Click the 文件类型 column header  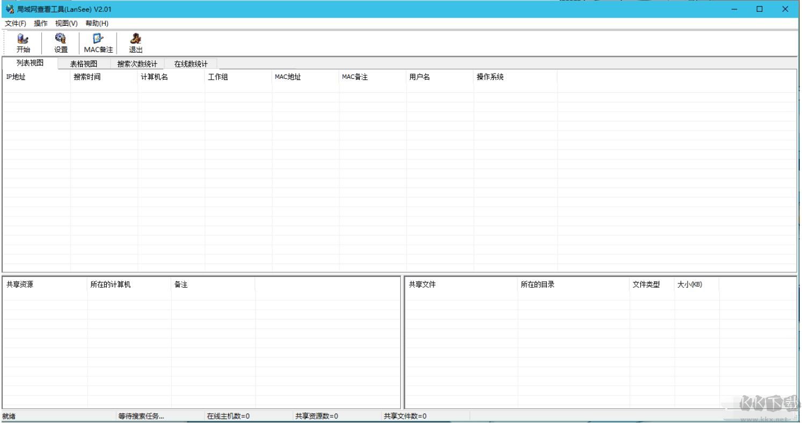[652, 285]
